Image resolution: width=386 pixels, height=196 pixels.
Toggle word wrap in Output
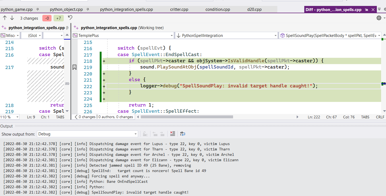183,134
